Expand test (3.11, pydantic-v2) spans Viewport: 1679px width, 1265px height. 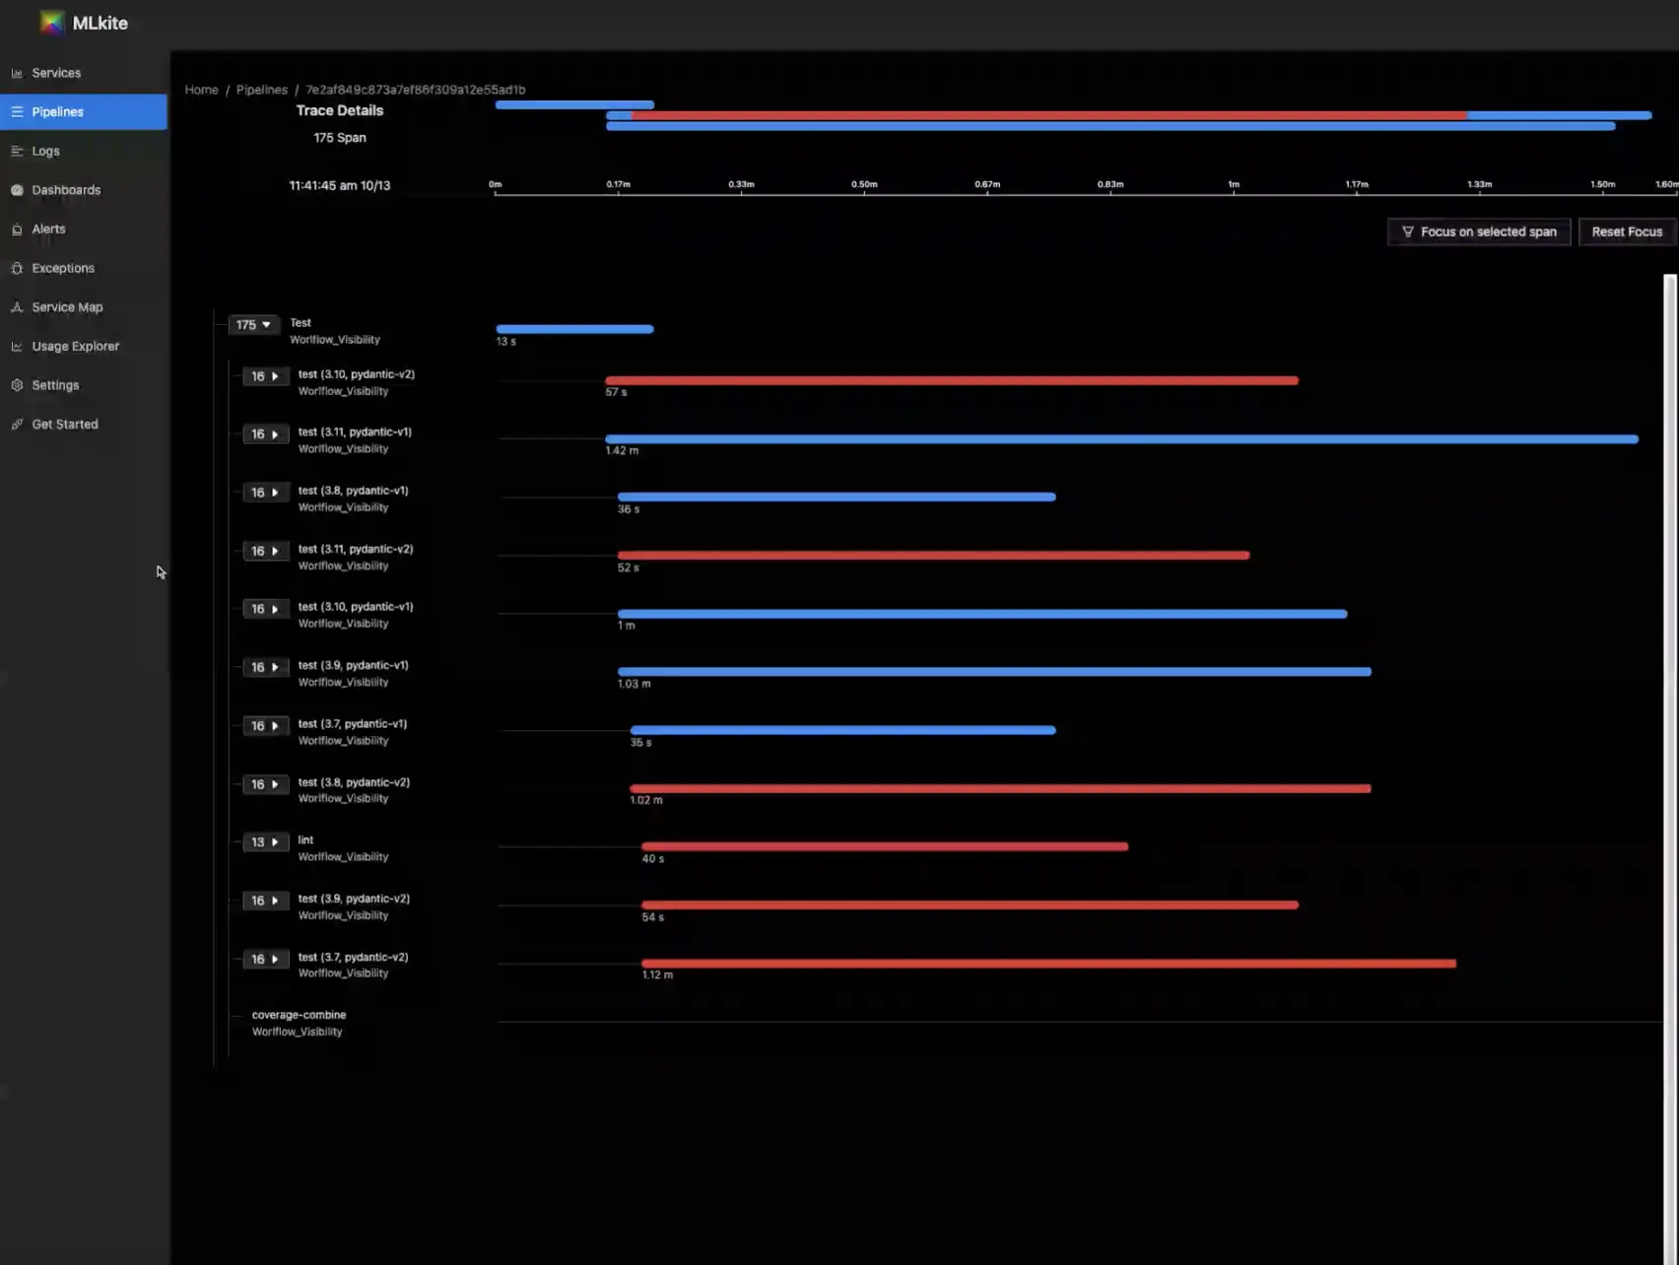coord(265,551)
